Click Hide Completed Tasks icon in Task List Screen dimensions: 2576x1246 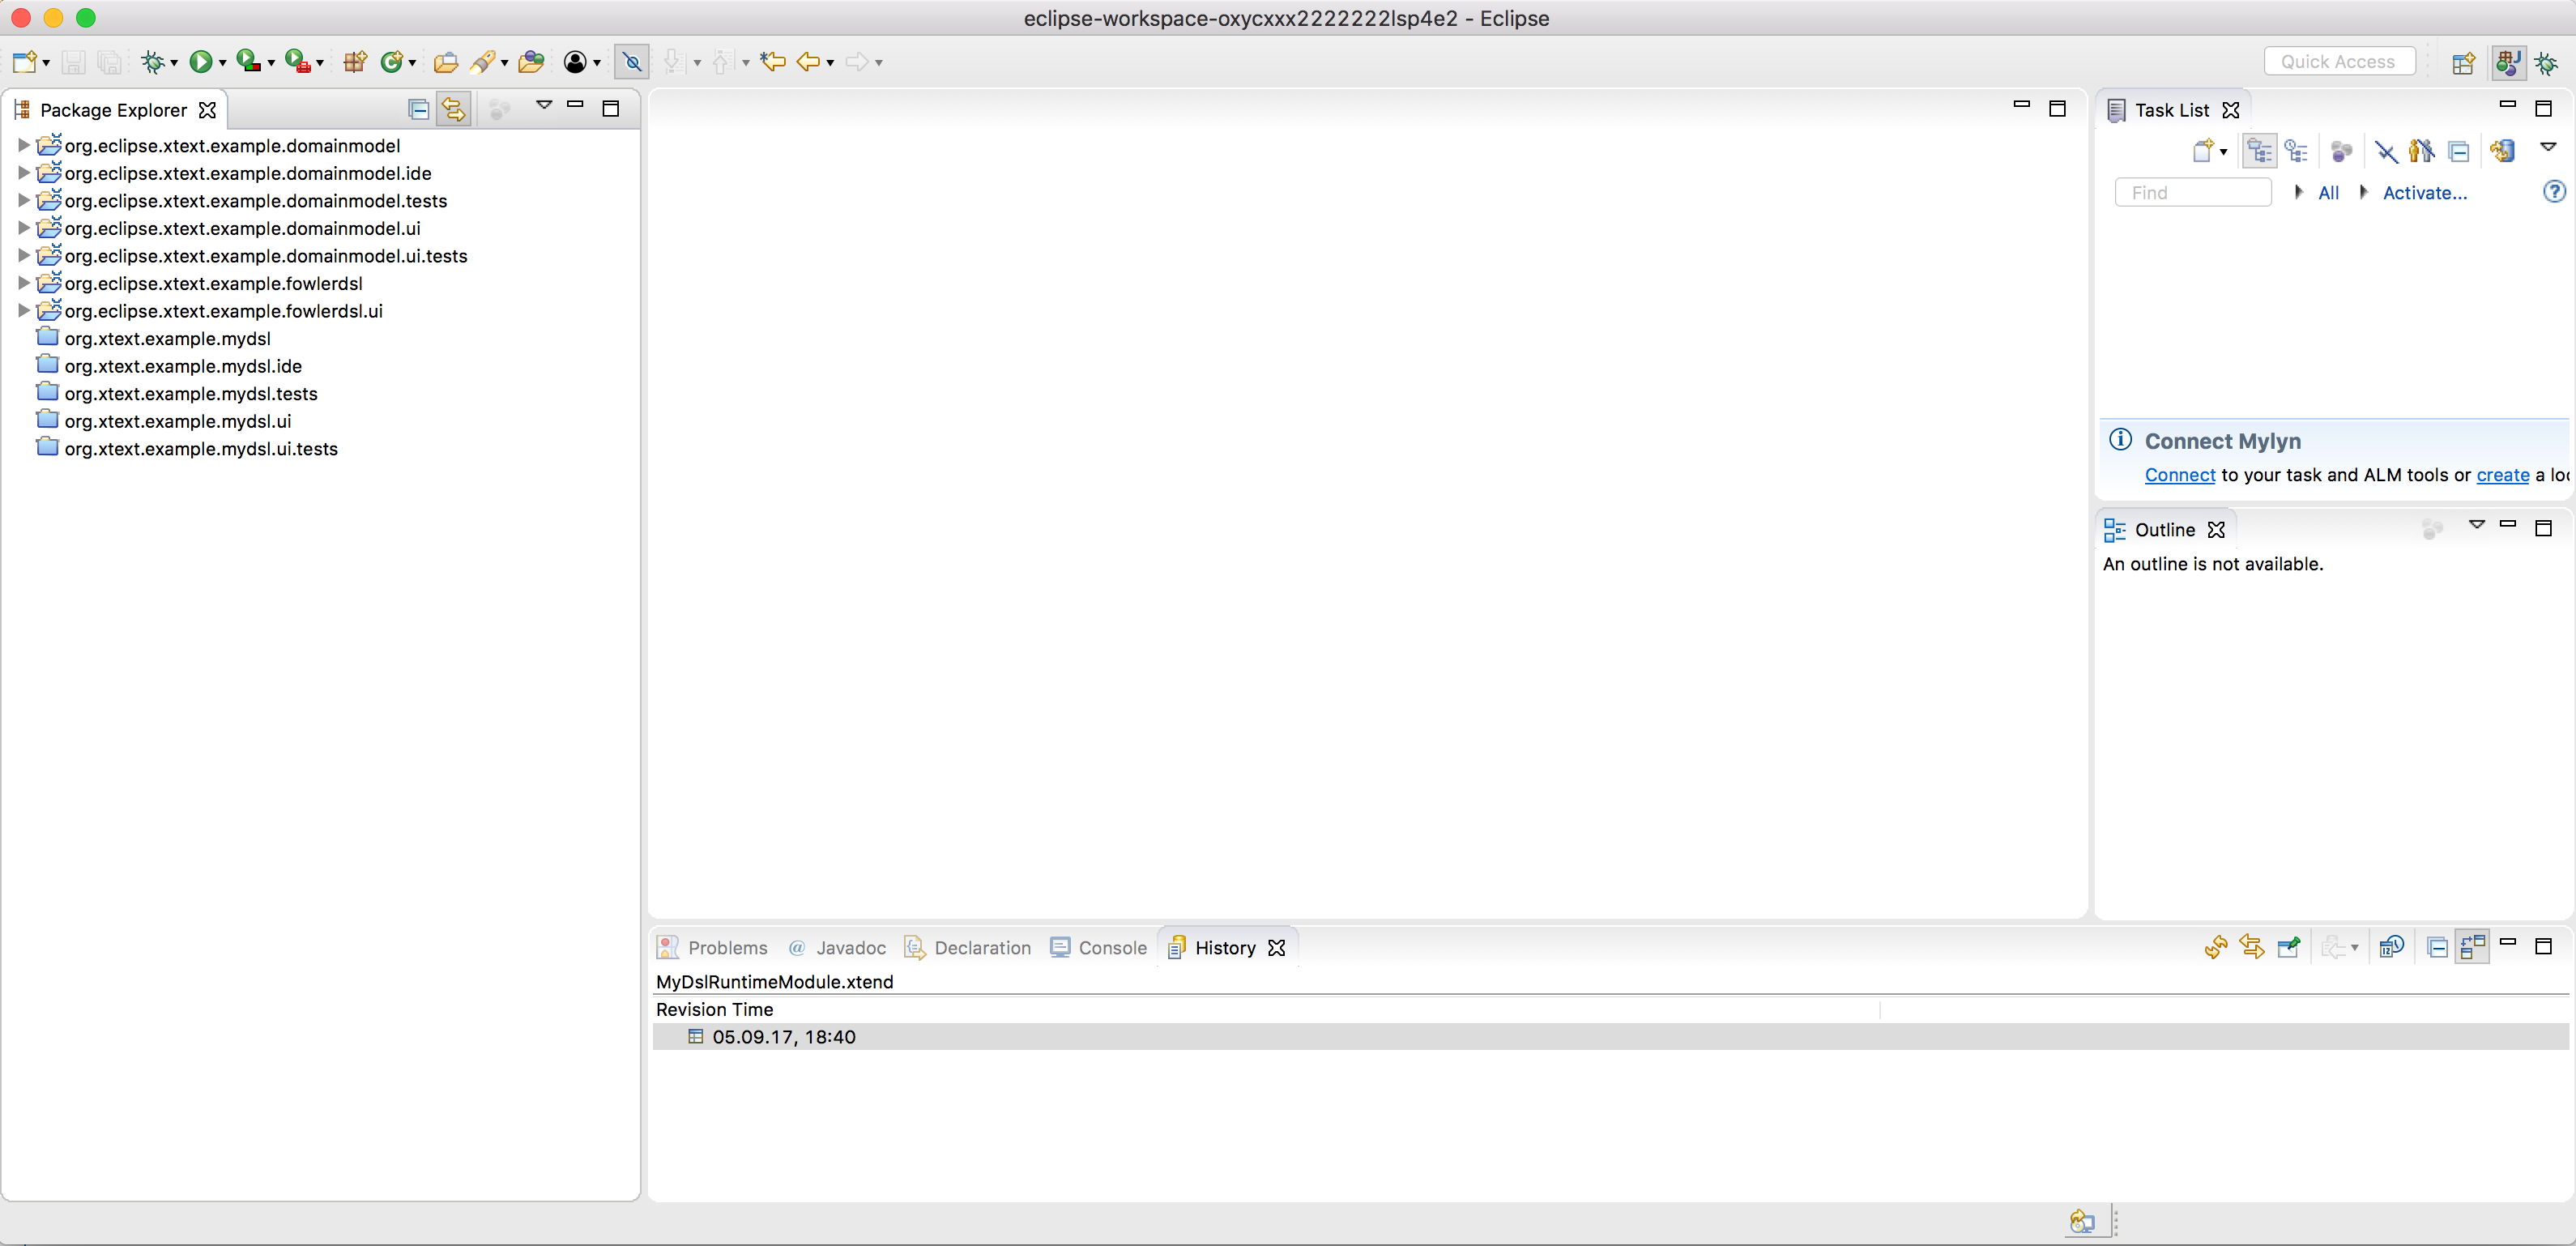(2385, 151)
